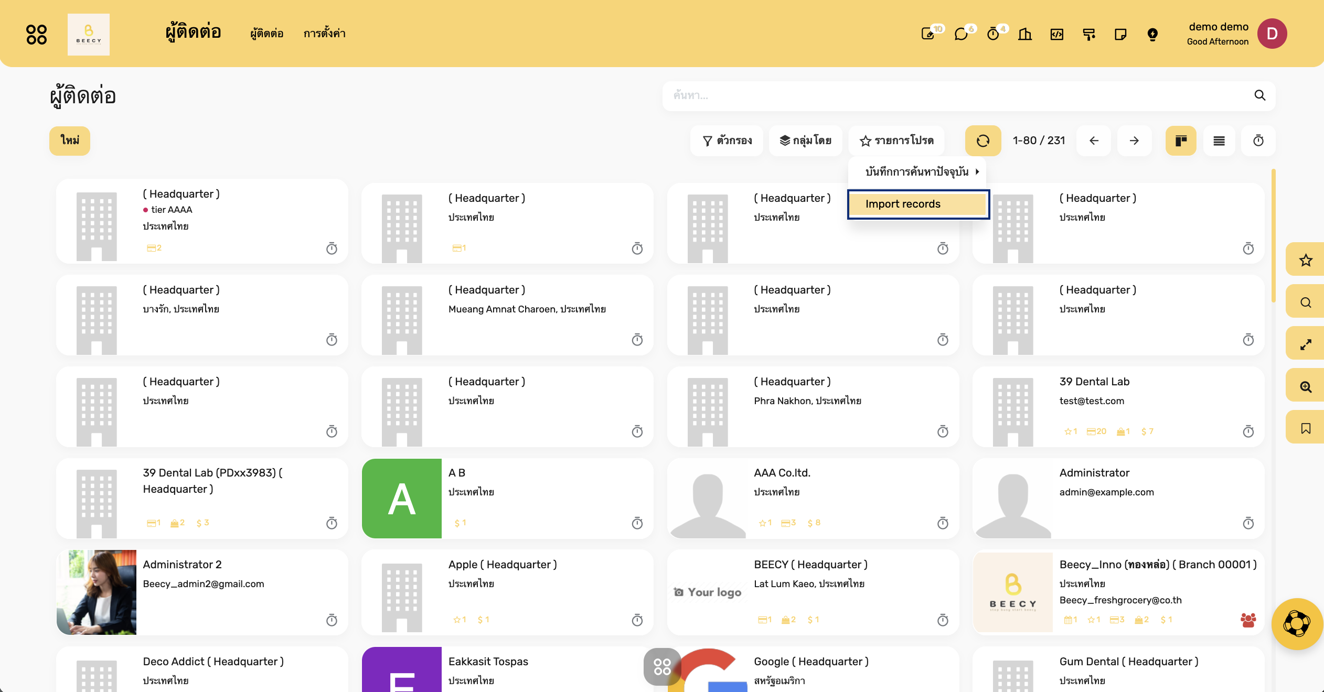
Task: Click the 1-80 / 231 pager counter
Action: (1039, 140)
